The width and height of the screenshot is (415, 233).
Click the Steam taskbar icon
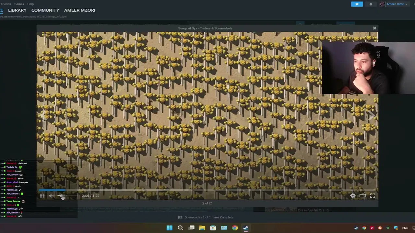click(x=245, y=228)
